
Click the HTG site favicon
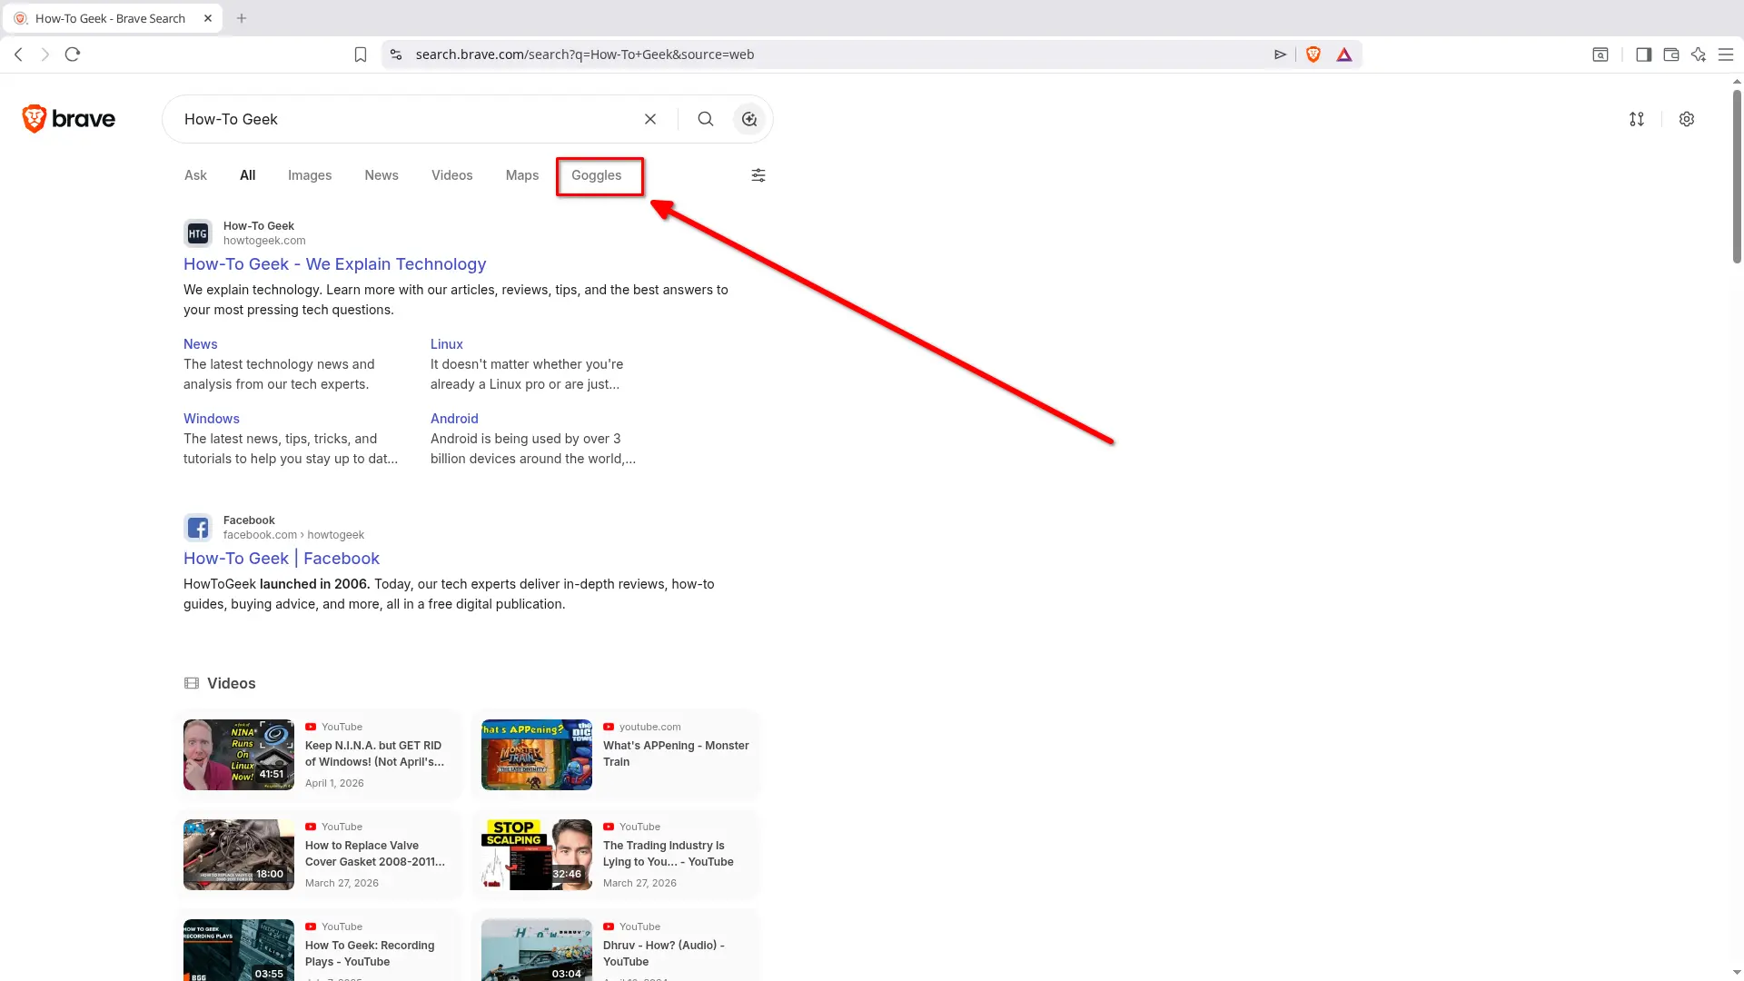(x=198, y=233)
